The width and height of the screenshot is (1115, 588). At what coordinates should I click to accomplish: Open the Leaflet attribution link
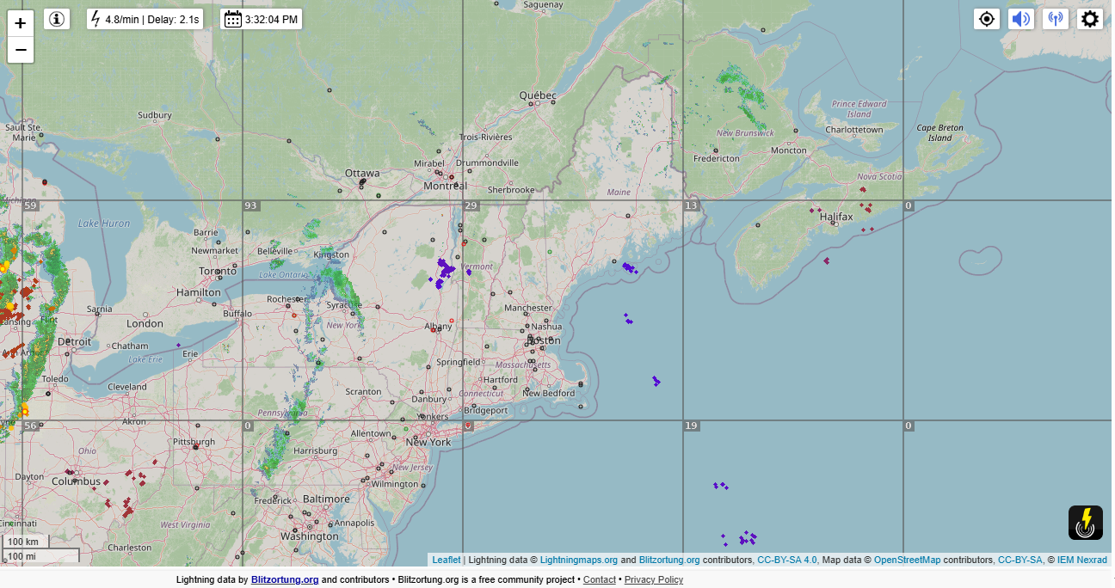pyautogui.click(x=446, y=560)
